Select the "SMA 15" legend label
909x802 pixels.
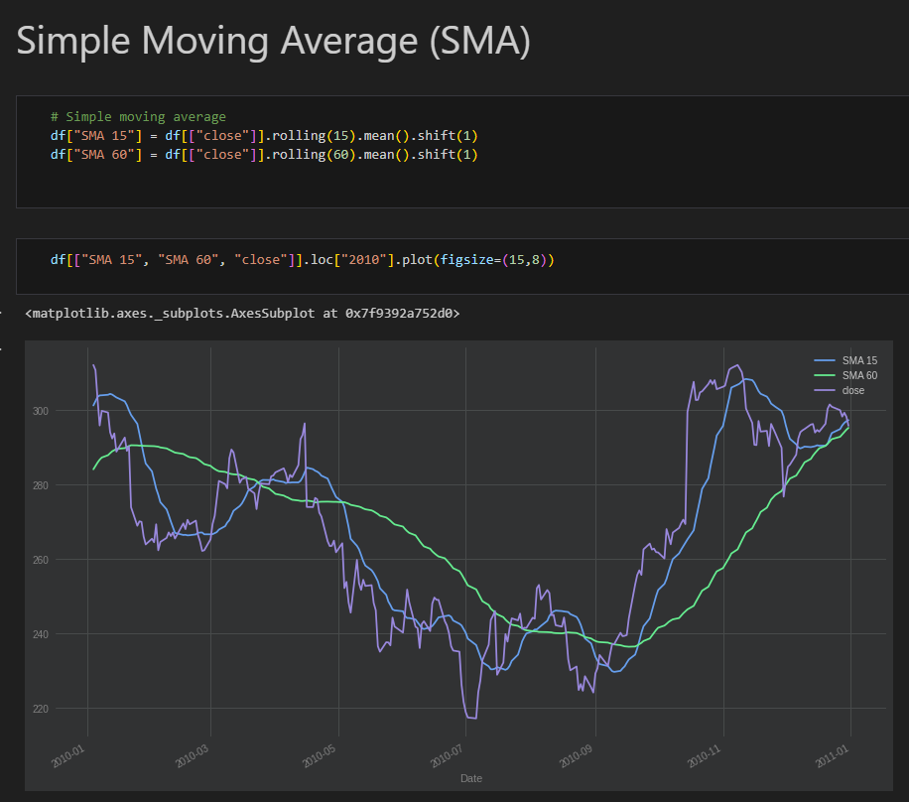coord(859,360)
